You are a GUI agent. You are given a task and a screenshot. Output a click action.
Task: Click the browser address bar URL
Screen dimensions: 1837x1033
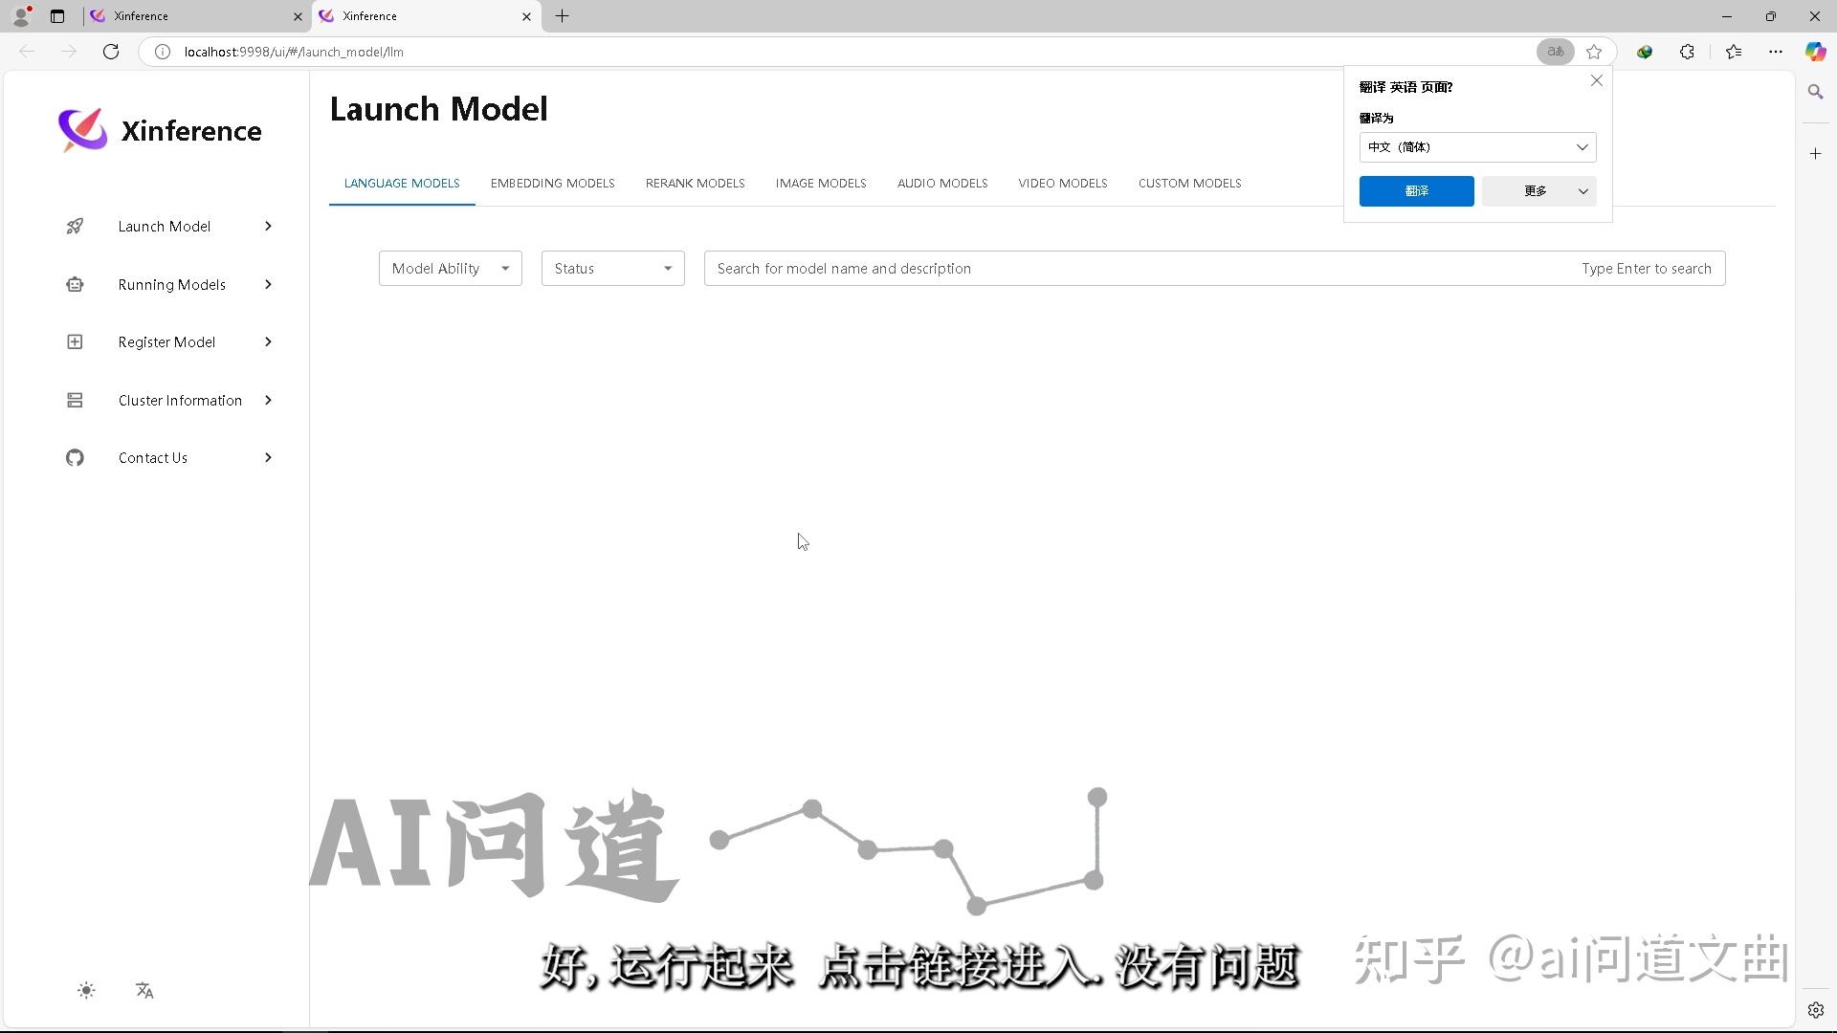294,52
